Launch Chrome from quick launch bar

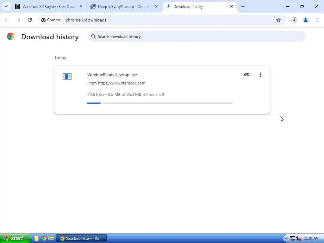44,239
